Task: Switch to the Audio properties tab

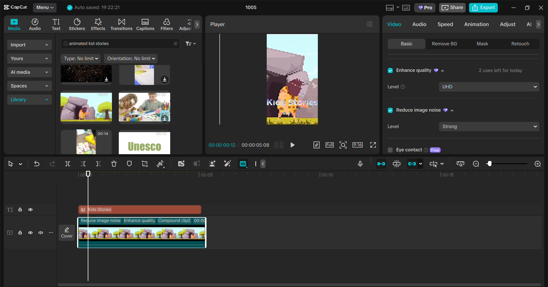Action: pyautogui.click(x=419, y=24)
